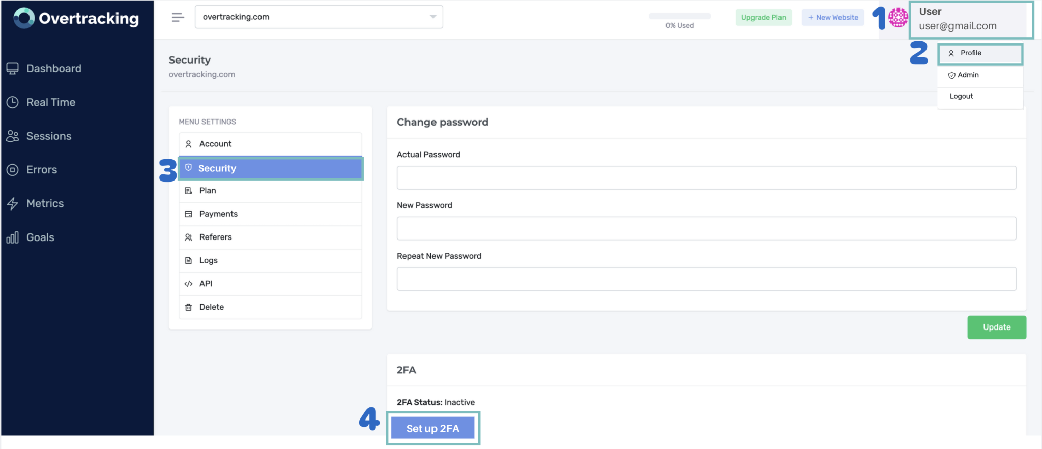Go to Sessions in sidebar
1042x449 pixels.
coord(39,136)
